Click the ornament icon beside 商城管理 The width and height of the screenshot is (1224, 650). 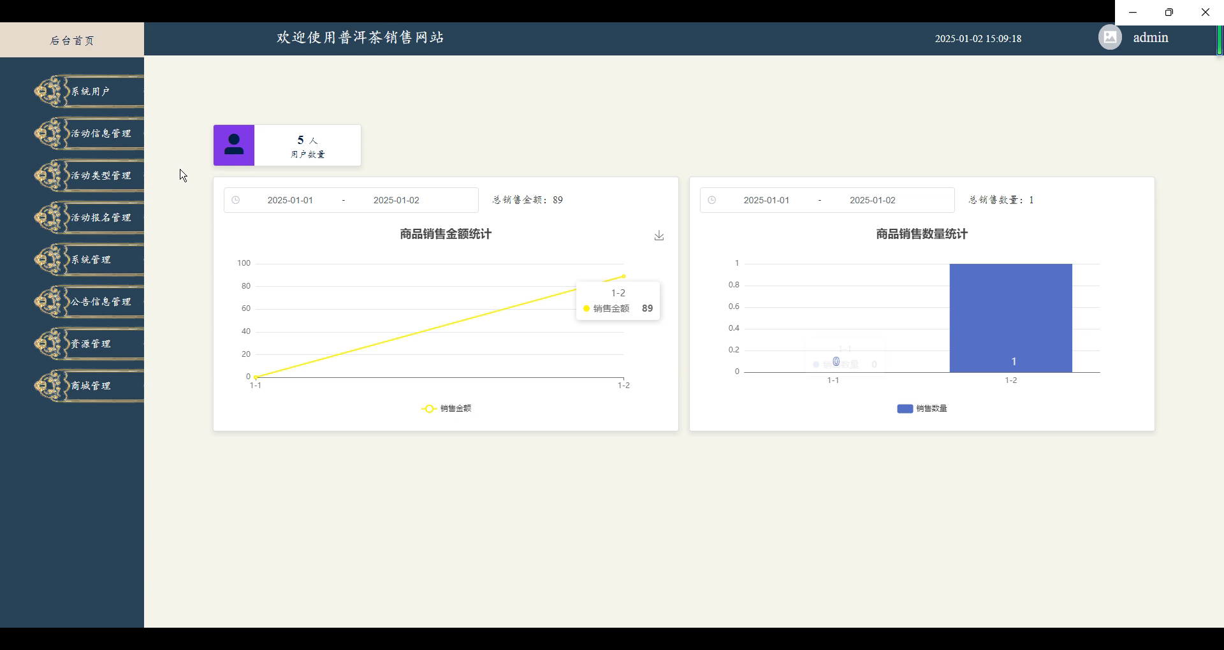[51, 386]
